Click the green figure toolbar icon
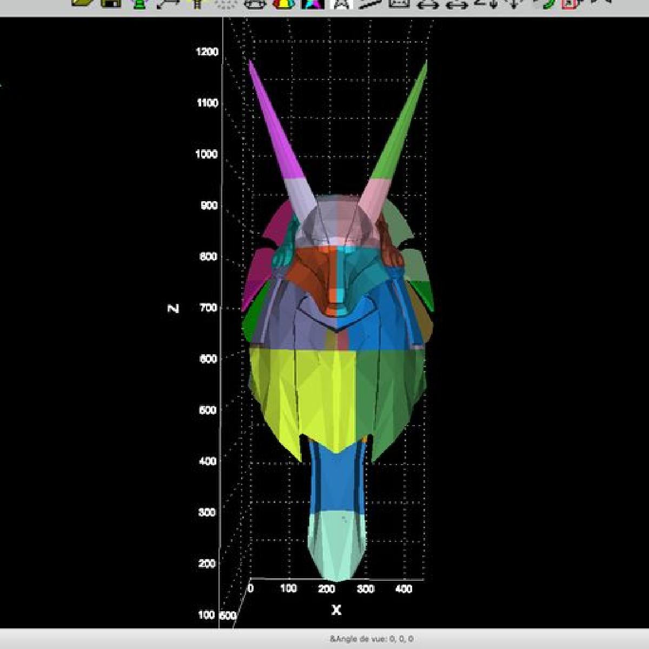Viewport: 649px width, 649px height. pyautogui.click(x=140, y=3)
